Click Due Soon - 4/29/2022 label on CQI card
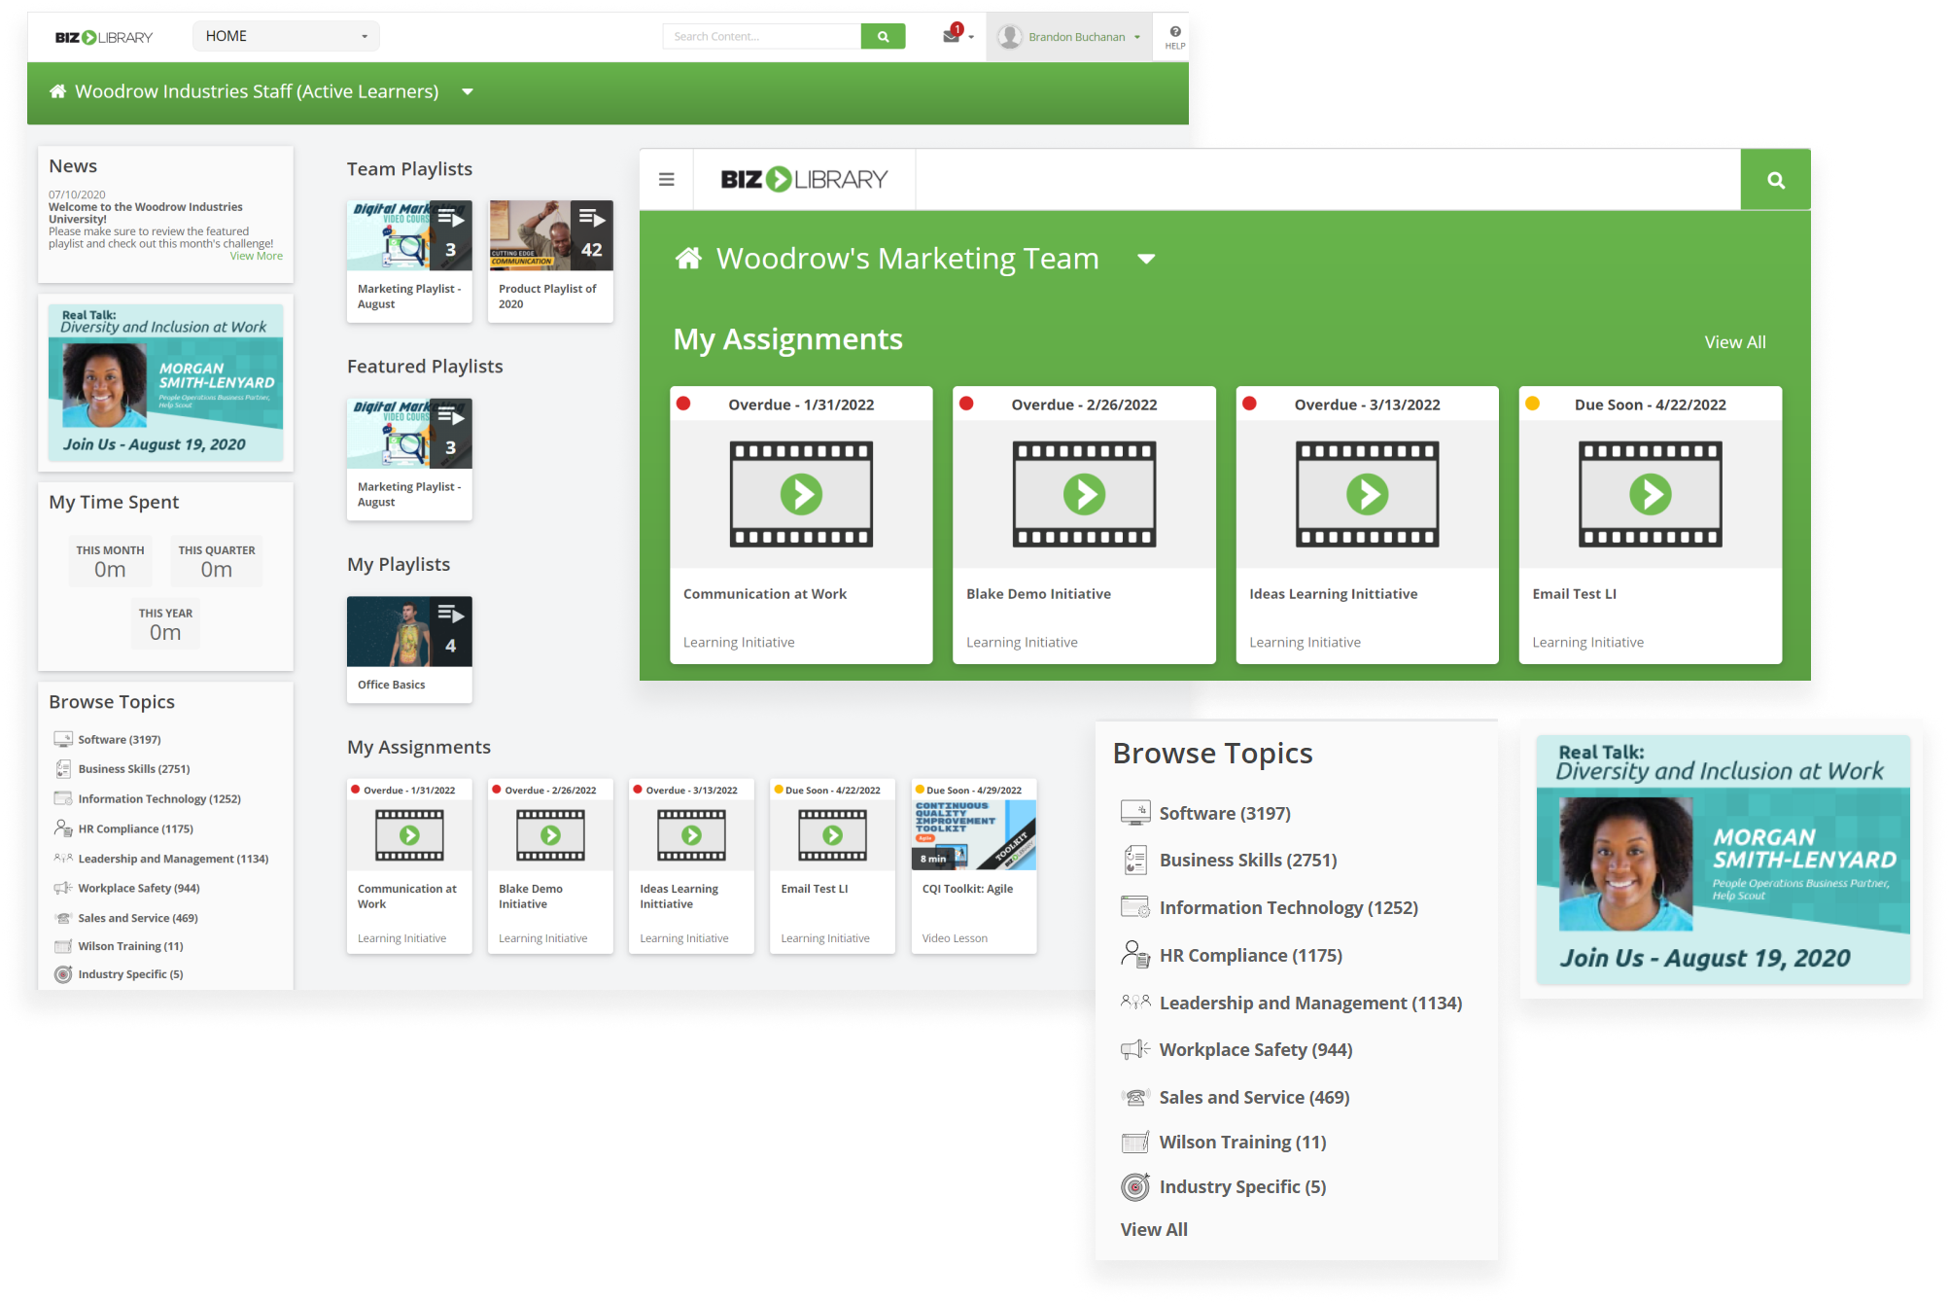The width and height of the screenshot is (1950, 1303). coord(974,790)
